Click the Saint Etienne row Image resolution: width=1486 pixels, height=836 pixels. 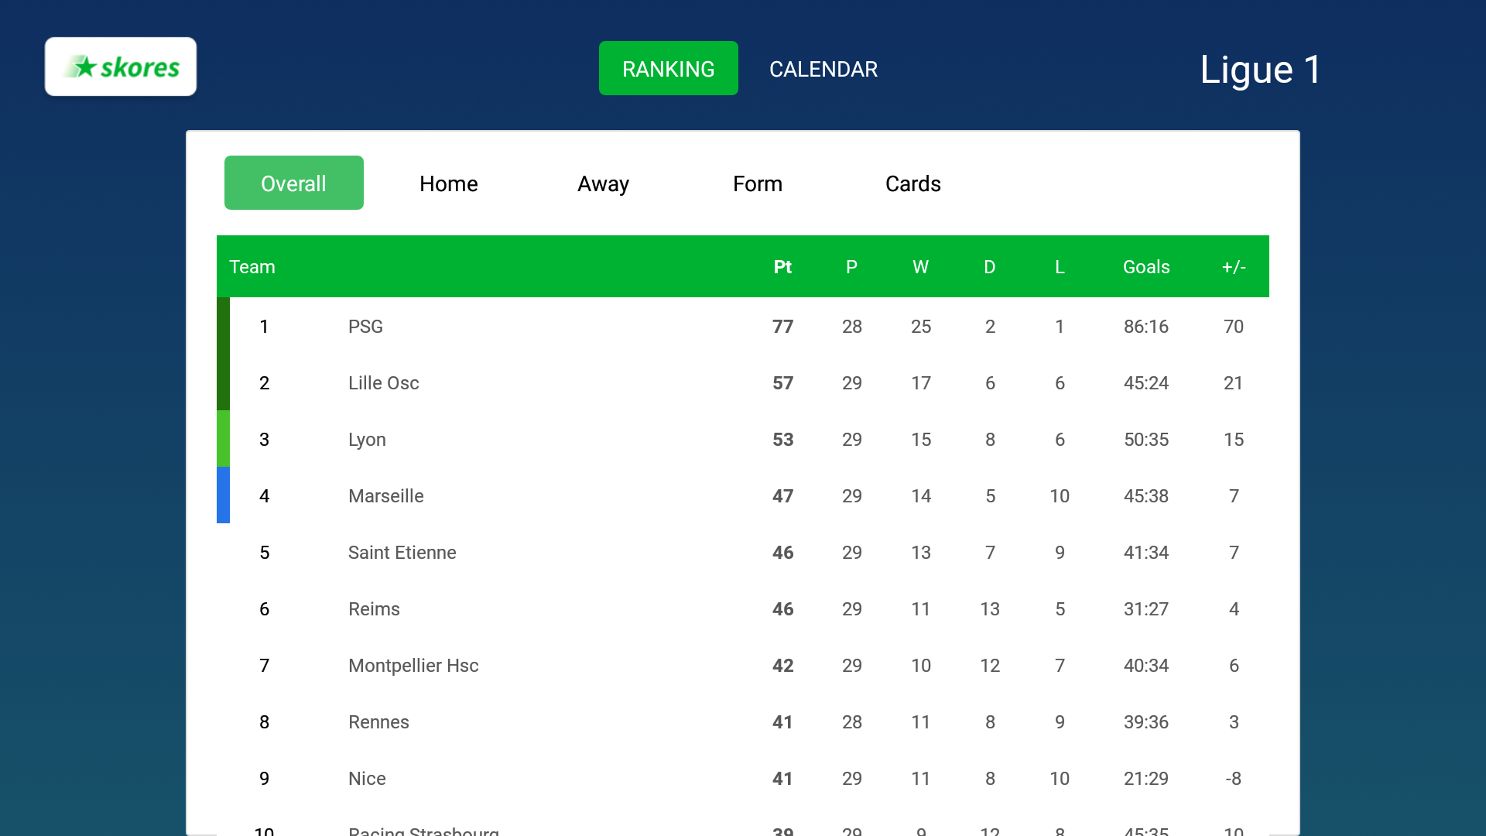coord(743,552)
